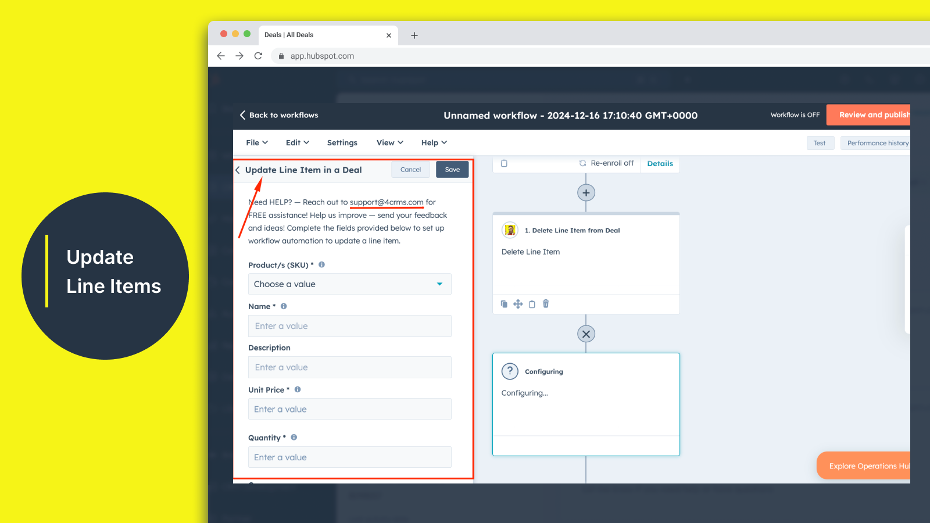Screen dimensions: 930x523
Task: Click info icon beside Unit Price label
Action: point(298,390)
